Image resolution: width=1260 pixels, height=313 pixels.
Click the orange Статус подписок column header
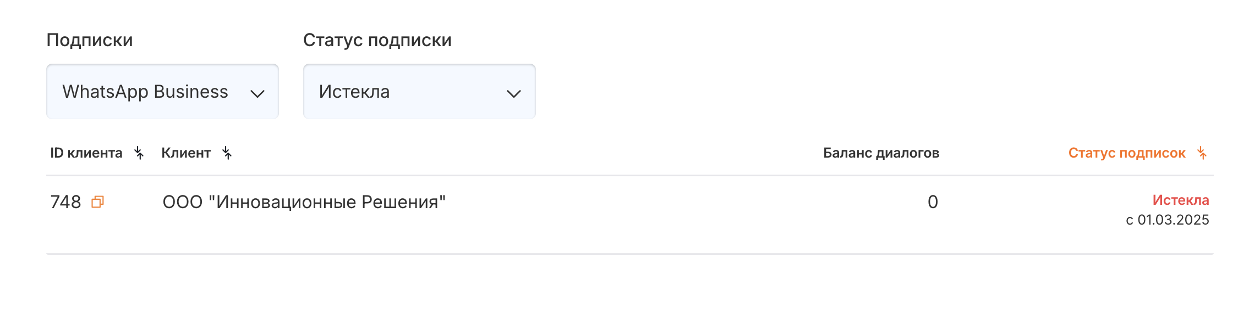tap(1126, 153)
